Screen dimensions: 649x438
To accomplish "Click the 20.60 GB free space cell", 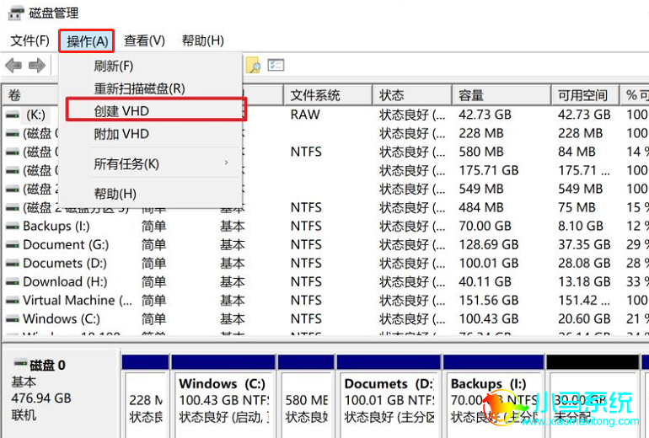I will [584, 319].
